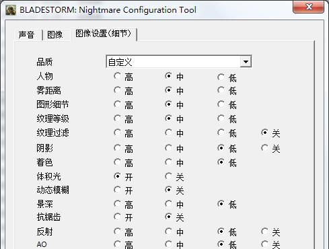Screen dimensions: 329x249
Task: Set 景深 to 低
Action: pyautogui.click(x=221, y=204)
